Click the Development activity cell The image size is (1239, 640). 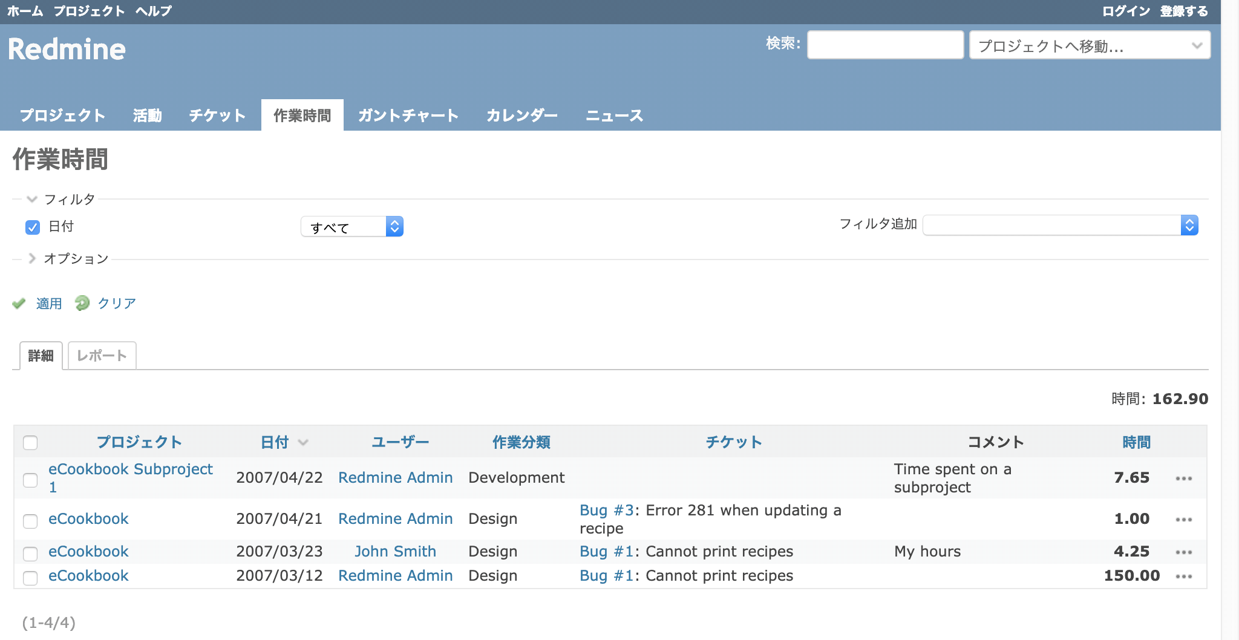point(517,477)
